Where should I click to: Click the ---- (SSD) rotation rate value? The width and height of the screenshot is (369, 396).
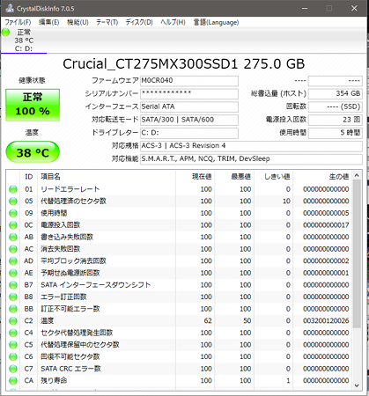tap(335, 106)
